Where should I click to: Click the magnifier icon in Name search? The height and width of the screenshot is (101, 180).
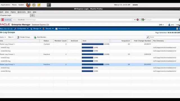148,37
